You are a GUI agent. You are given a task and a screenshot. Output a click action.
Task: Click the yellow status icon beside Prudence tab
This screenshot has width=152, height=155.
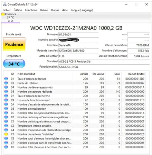tap(3, 14)
